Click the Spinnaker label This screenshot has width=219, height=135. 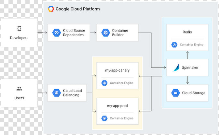pos(190,67)
